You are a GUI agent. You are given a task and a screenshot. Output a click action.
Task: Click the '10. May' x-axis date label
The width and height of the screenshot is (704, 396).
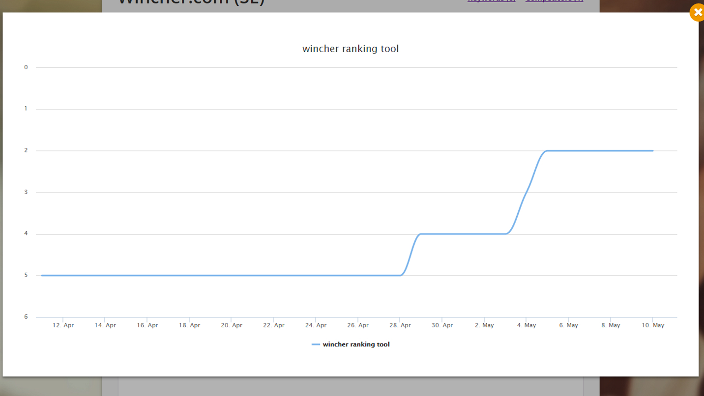tap(653, 325)
